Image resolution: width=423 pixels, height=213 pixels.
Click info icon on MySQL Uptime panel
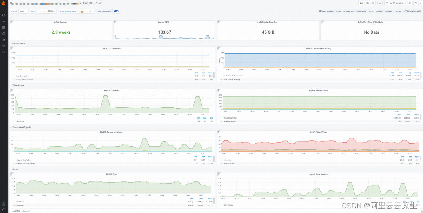(11, 21)
